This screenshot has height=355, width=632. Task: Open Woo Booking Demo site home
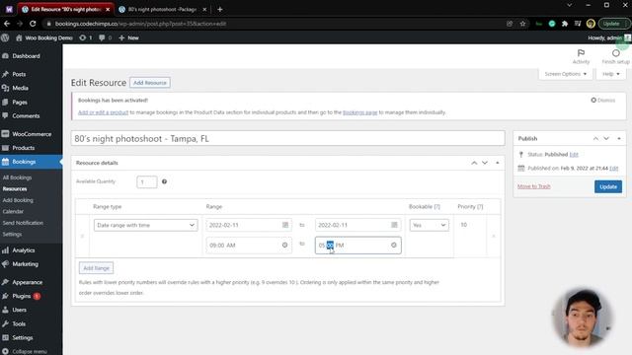pos(44,37)
